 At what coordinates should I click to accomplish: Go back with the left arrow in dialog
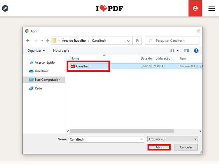(28, 41)
